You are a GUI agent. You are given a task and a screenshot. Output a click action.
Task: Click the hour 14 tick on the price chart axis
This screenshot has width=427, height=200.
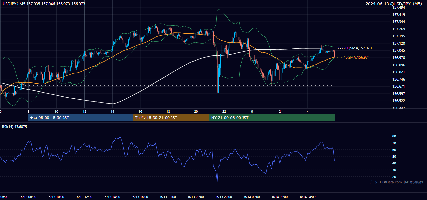tap(112, 111)
